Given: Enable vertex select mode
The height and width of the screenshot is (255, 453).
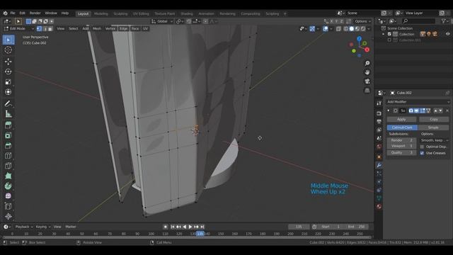Looking at the screenshot, I should tap(40, 28).
